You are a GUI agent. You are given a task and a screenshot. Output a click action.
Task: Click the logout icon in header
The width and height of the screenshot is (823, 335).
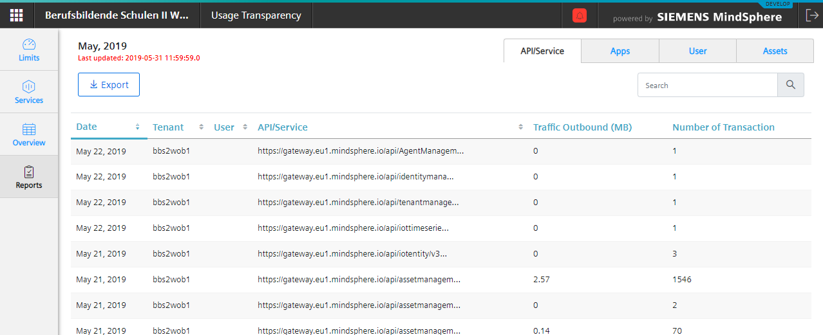[811, 16]
